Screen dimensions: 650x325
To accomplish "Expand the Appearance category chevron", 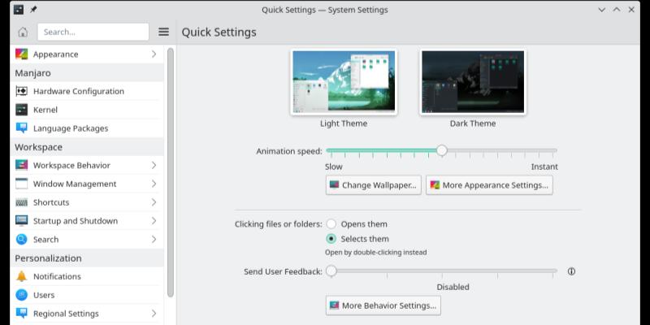I will [154, 54].
